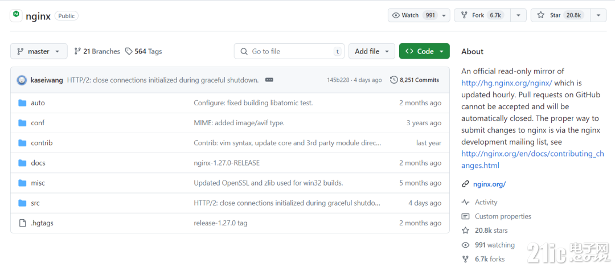
Task: Click the 'last year' timestamp for contrib
Action: tap(429, 143)
